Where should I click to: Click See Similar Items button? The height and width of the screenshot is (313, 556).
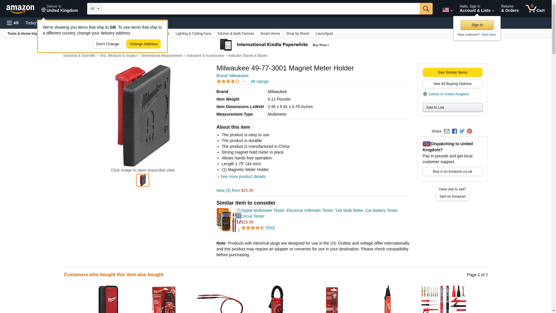point(452,72)
